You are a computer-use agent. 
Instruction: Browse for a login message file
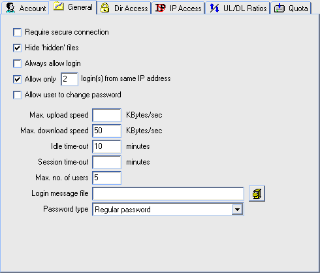(257, 193)
